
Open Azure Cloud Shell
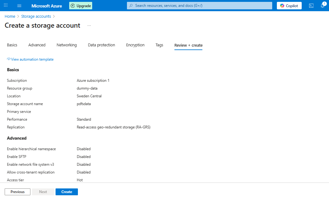point(311,5)
